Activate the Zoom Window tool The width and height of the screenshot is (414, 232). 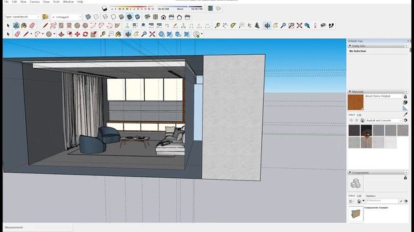(x=291, y=26)
